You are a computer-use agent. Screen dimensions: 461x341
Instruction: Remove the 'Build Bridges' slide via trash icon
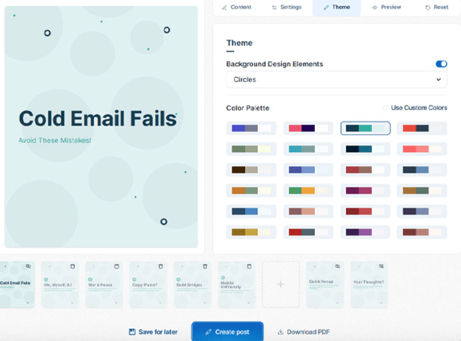pos(205,267)
